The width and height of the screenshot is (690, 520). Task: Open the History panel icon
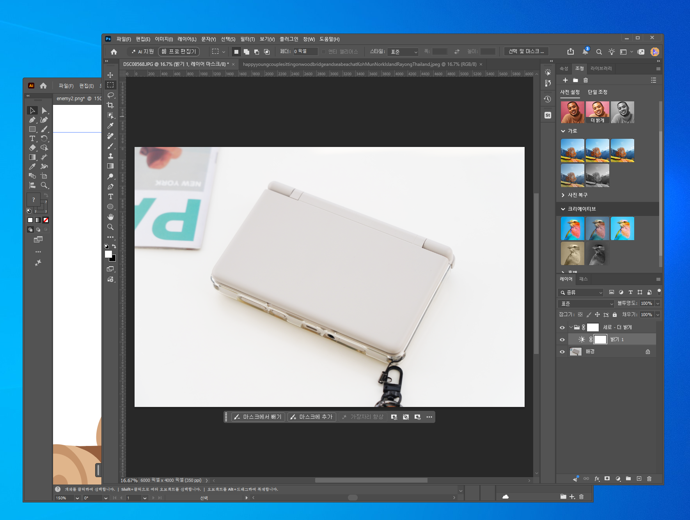click(548, 99)
